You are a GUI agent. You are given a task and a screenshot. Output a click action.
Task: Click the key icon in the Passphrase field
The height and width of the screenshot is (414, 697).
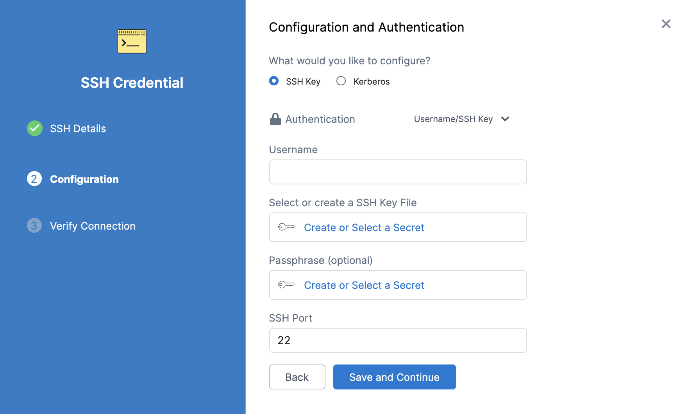(287, 285)
